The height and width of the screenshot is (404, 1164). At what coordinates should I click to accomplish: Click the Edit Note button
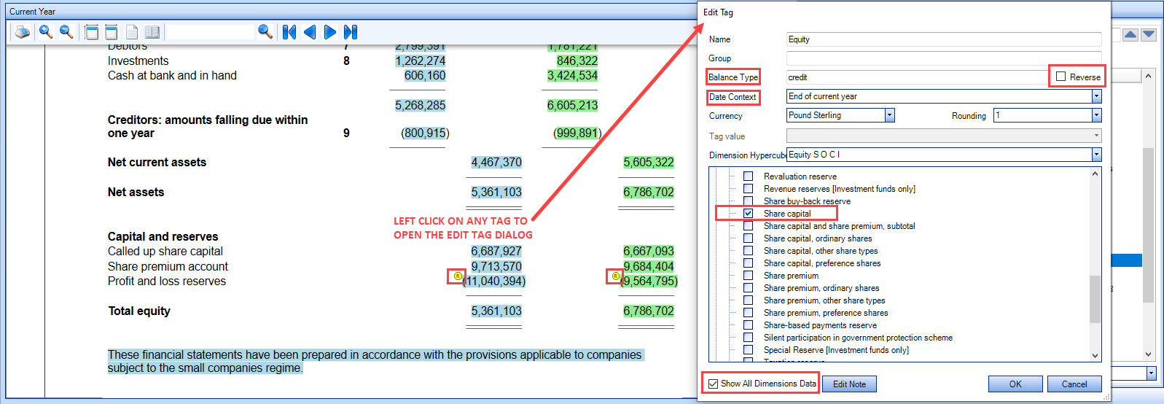click(x=849, y=384)
